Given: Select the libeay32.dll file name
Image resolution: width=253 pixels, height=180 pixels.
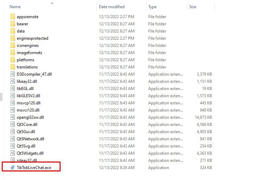Looking at the screenshot, I should coord(27,81).
